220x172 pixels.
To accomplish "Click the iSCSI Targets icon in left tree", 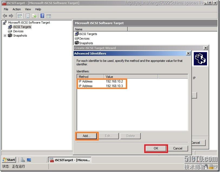I will tap(10, 27).
